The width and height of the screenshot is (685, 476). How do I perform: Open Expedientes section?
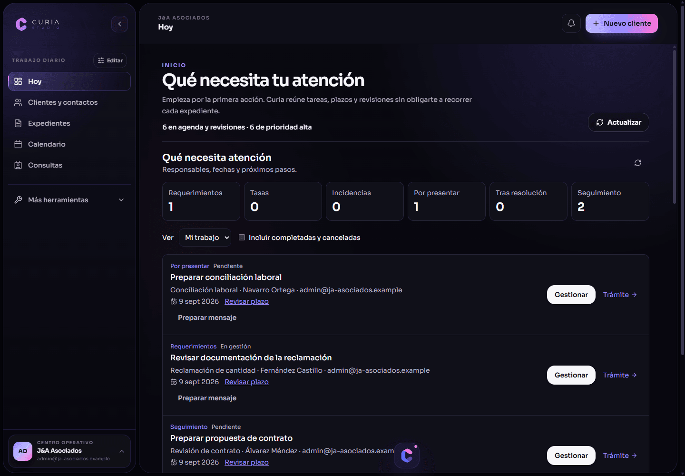(x=69, y=123)
